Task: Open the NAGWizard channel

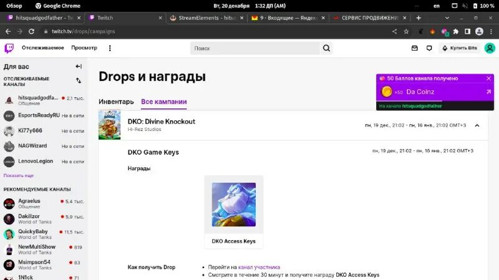Action: (44, 146)
